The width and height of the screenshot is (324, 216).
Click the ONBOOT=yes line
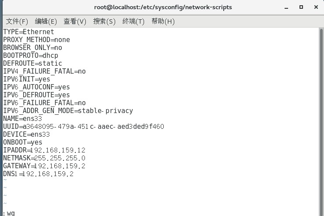coord(23,142)
